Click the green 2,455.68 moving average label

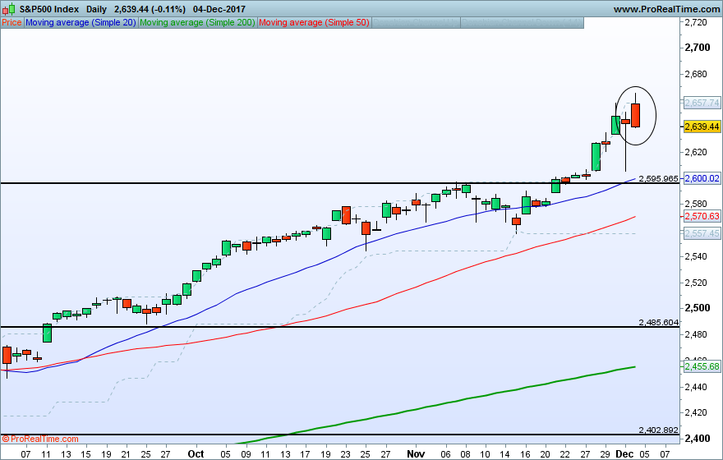[x=702, y=366]
